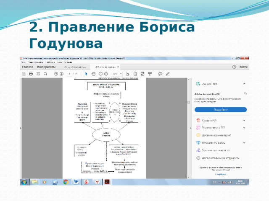
Task: Open the Объединить файлы tool
Action: pos(211,142)
